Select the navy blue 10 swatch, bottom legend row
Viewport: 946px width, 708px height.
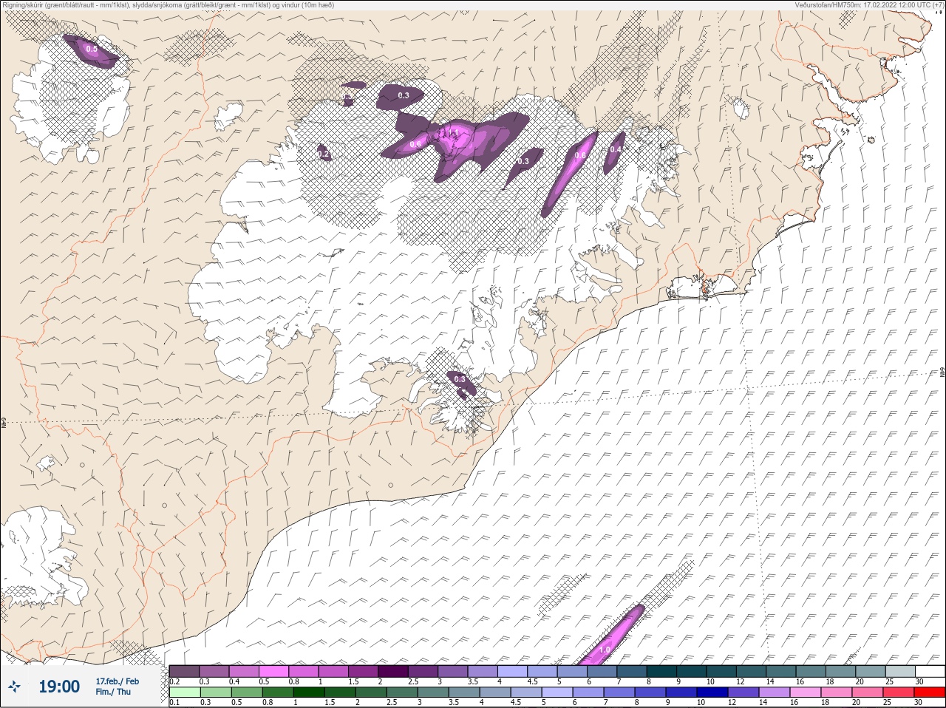coord(712,692)
